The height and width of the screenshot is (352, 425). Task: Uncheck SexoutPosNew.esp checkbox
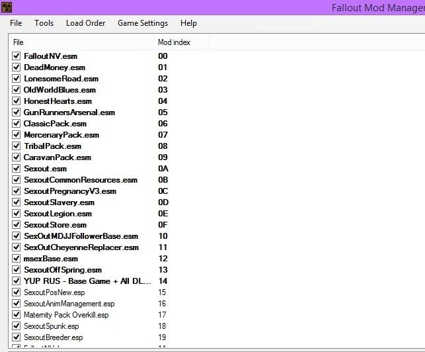tap(17, 292)
